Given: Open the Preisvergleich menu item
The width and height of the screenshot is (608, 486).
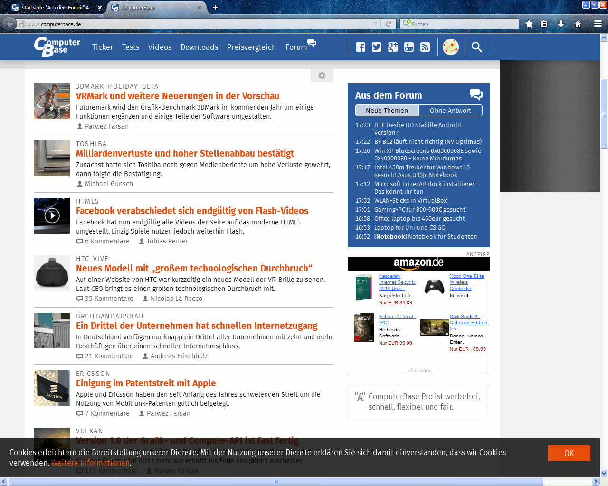Looking at the screenshot, I should coord(251,47).
